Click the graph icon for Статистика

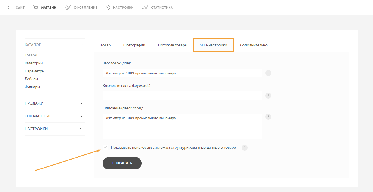[145, 7]
